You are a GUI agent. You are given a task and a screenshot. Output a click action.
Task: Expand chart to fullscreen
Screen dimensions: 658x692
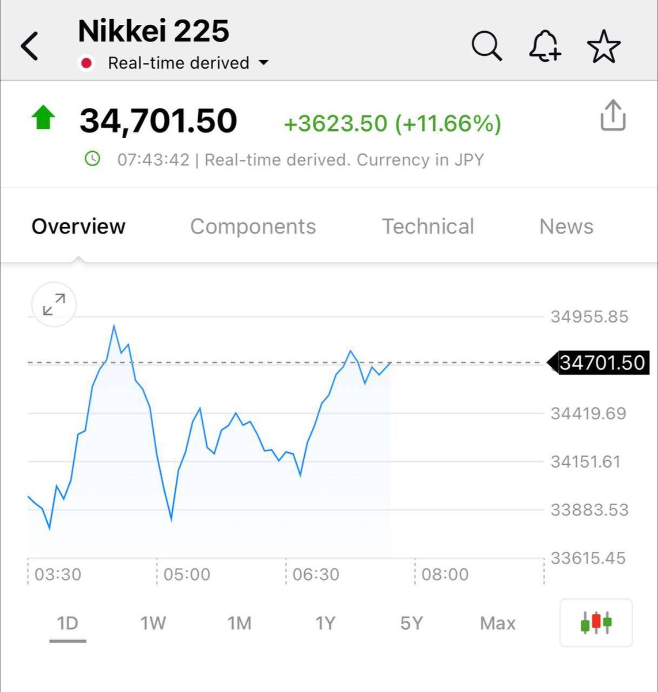[54, 304]
